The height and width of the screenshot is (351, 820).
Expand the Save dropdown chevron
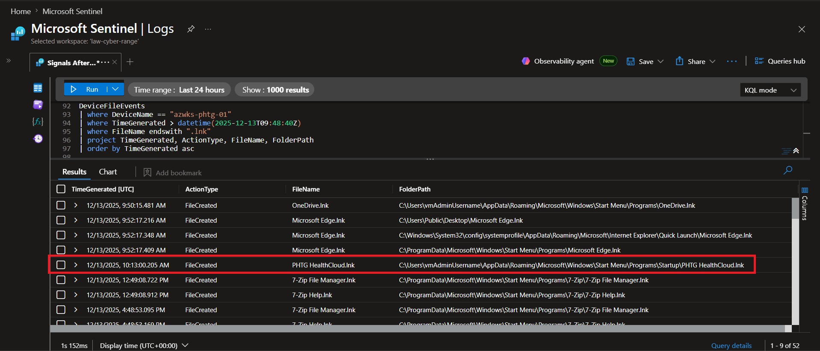[661, 61]
